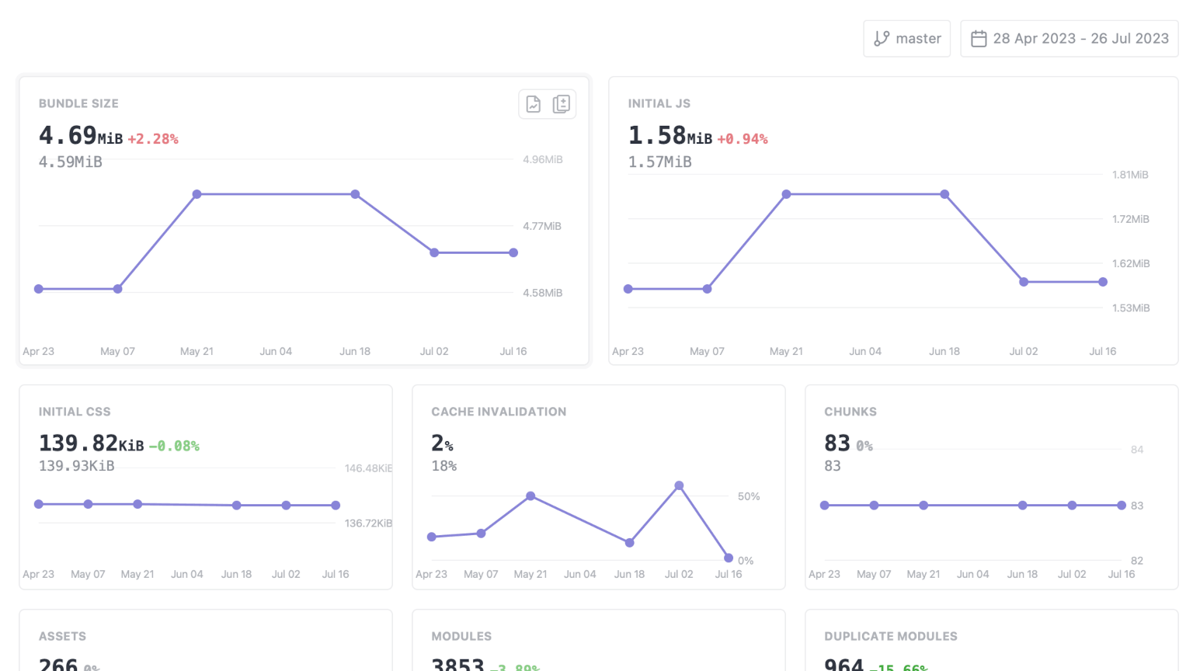Click the 139.93KiB baseline value
The image size is (1193, 671).
pyautogui.click(x=77, y=466)
